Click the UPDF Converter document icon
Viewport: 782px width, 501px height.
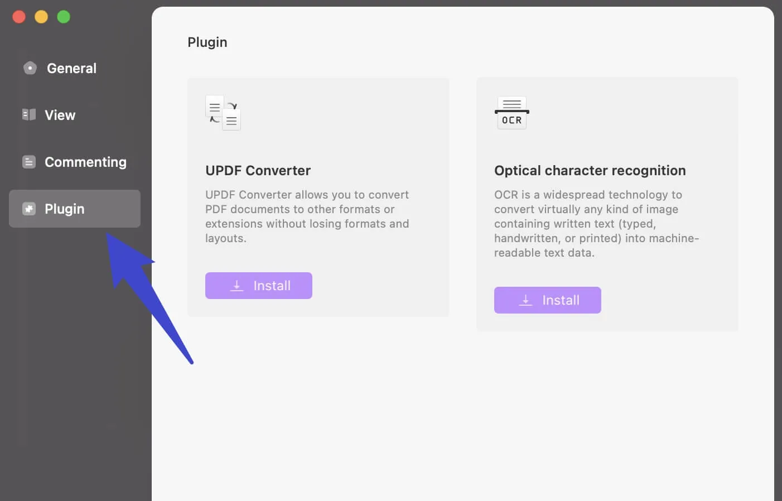(x=223, y=113)
